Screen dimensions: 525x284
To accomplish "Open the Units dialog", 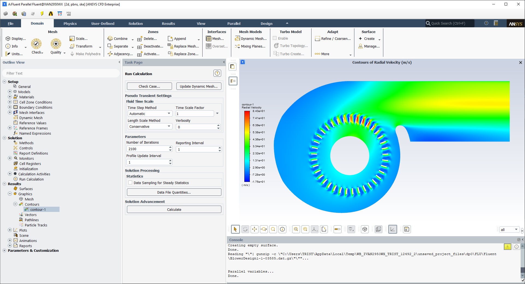I will click(14, 54).
